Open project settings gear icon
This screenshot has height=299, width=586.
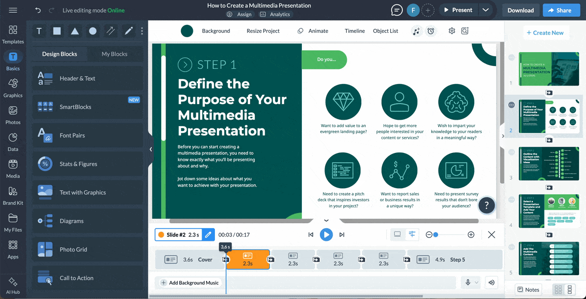(x=452, y=31)
